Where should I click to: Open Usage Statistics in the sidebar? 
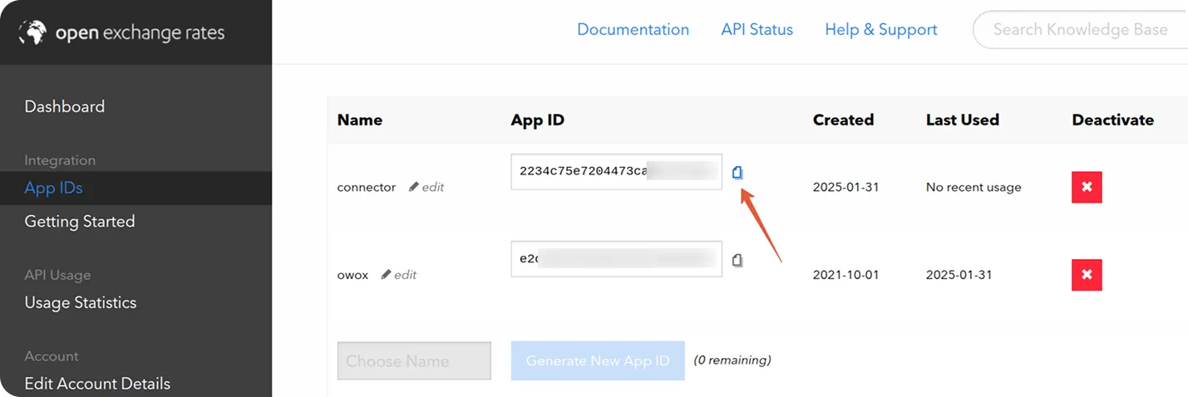pos(81,302)
